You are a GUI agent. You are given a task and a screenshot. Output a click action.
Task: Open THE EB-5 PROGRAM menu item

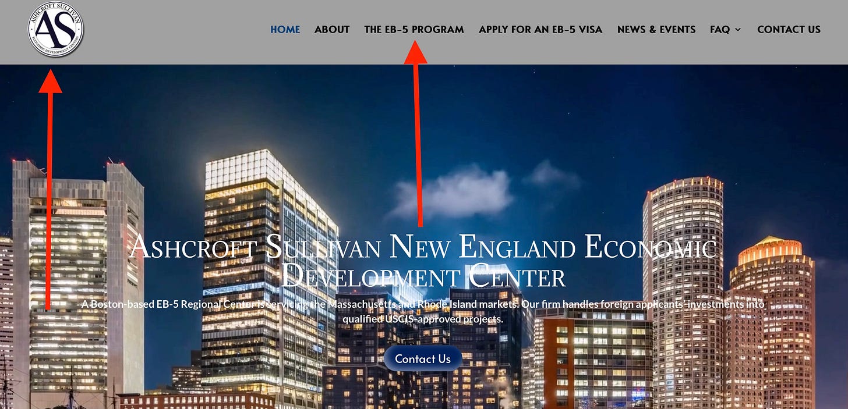tap(414, 29)
